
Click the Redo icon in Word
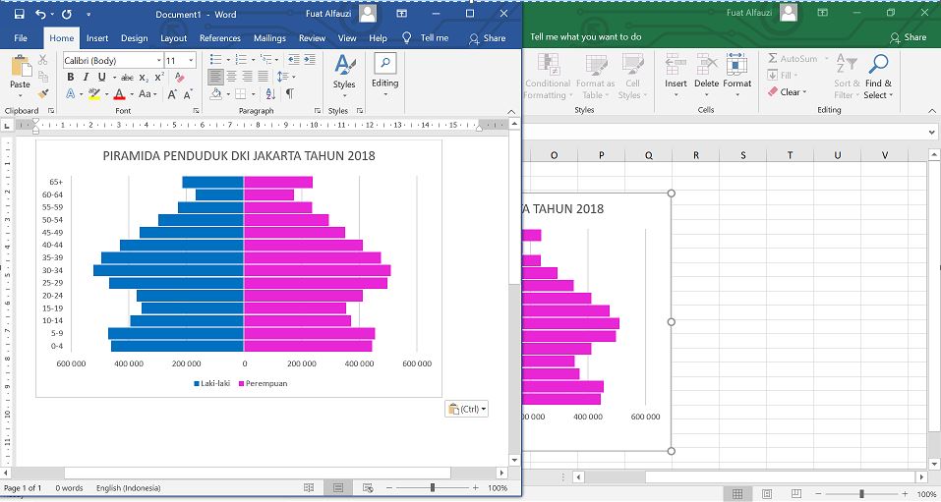pyautogui.click(x=67, y=14)
